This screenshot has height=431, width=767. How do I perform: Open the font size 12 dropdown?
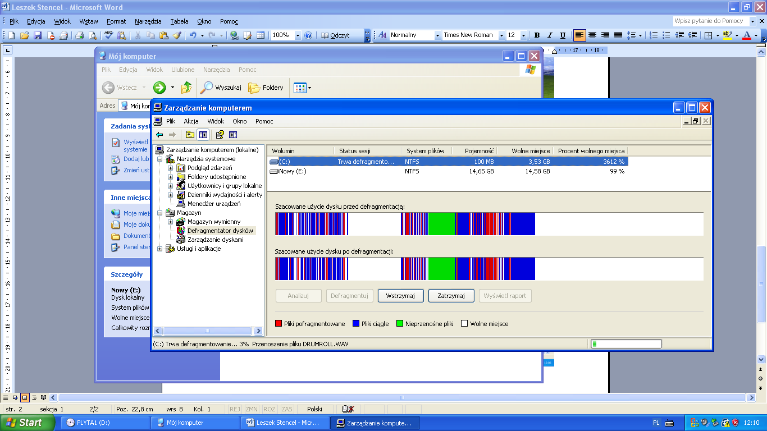(523, 35)
